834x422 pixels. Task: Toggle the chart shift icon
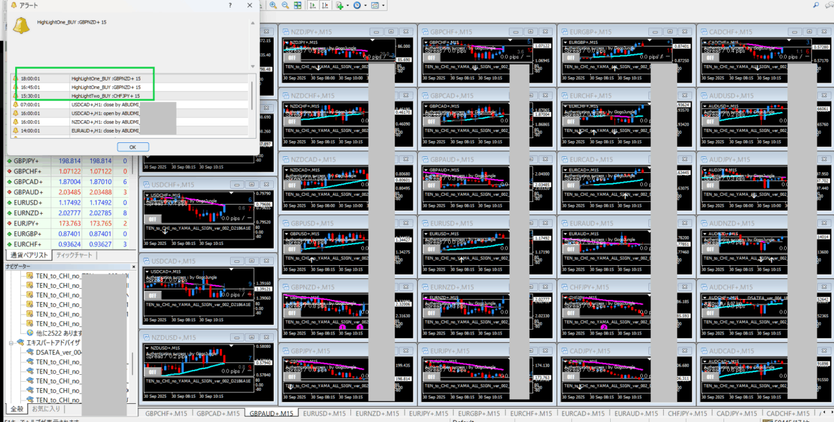coord(326,6)
